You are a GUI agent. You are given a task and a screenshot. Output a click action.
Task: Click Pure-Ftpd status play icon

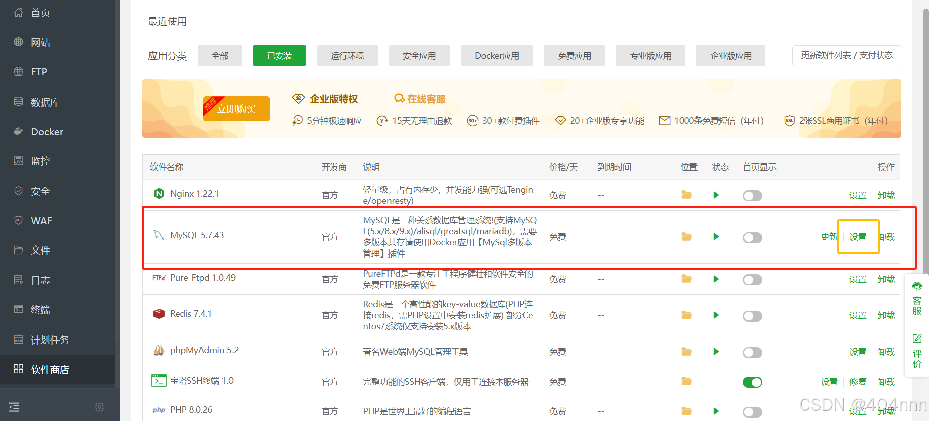[716, 279]
